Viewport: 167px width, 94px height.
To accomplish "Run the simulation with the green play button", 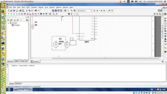I will 72,14.
